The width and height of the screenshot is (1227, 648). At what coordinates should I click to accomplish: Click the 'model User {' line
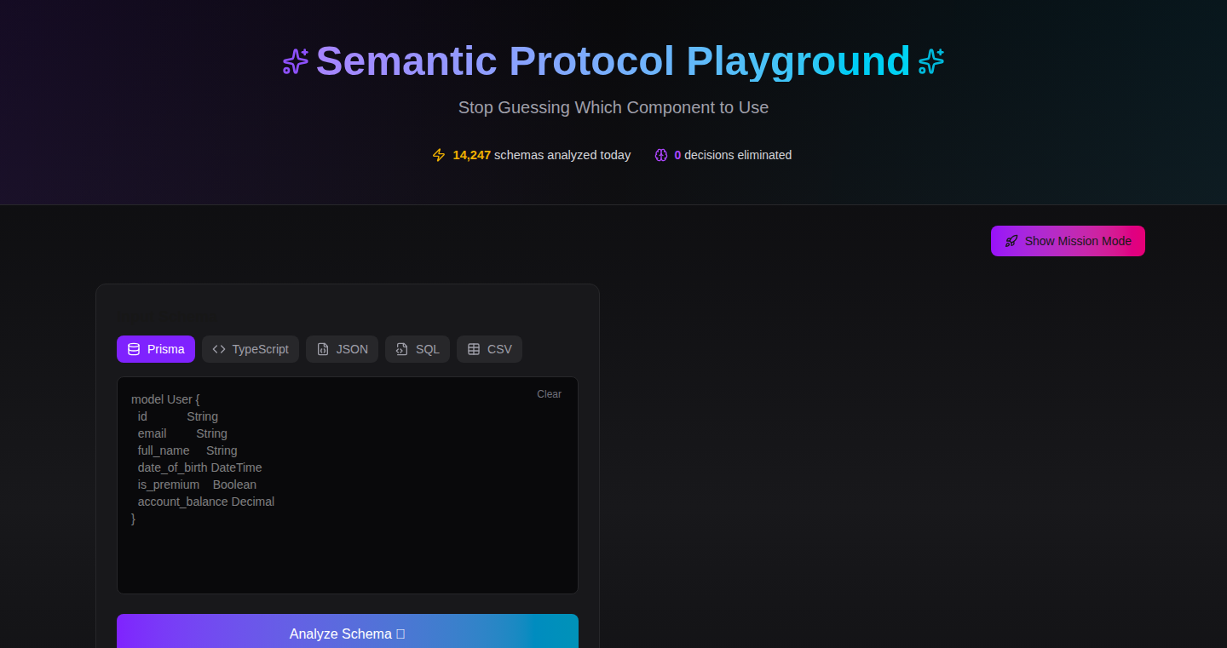click(165, 399)
